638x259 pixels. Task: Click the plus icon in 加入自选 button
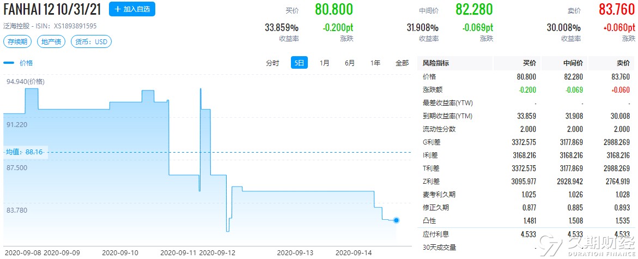coord(118,9)
